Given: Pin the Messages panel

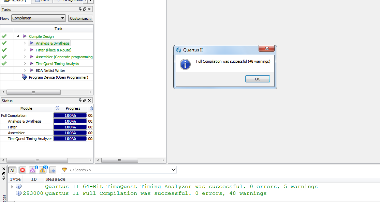Looking at the screenshot, I should tap(3, 178).
